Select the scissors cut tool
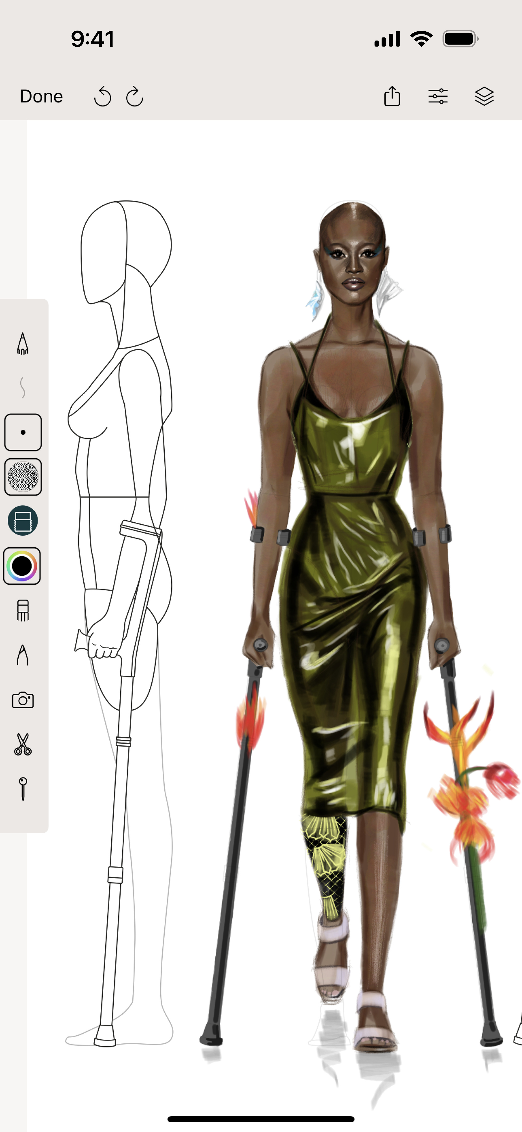Screen dimensions: 522x1132 pos(23,744)
